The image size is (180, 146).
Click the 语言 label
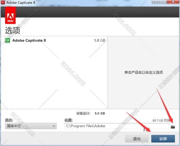[x=9, y=120]
